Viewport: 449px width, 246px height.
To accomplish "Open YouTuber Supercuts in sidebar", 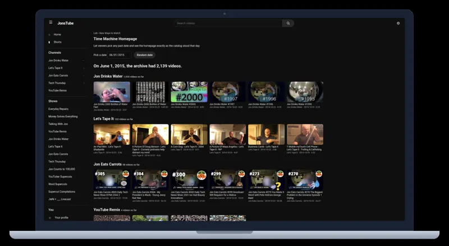I will coord(60,177).
